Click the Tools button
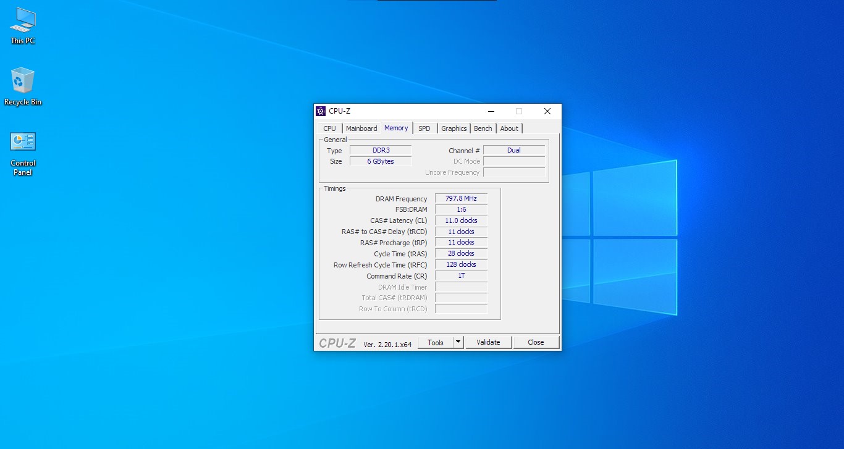Screen dimensions: 844x449 [x=436, y=342]
